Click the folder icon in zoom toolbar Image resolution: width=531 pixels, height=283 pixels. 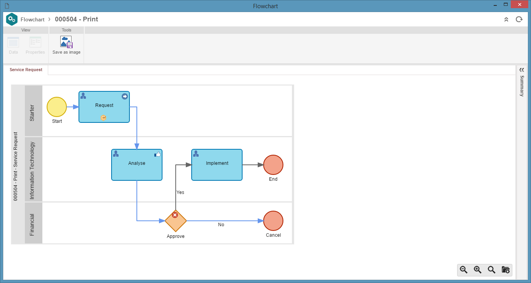(506, 270)
